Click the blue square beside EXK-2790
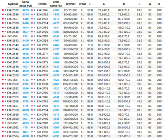Image resolution: width=164 pixels, height=140 pixels. (x=34, y=136)
